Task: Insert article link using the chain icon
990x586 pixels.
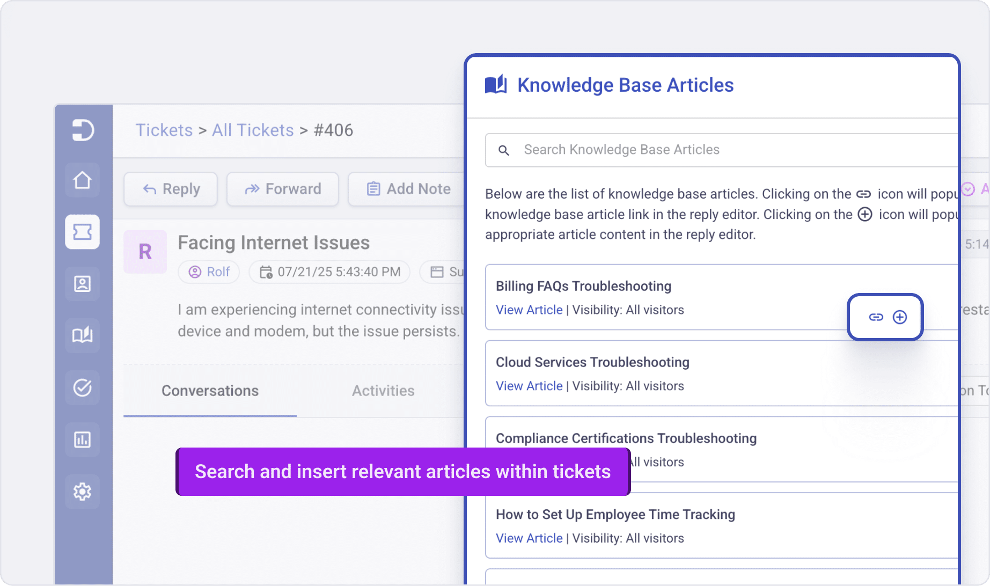Action: click(875, 317)
